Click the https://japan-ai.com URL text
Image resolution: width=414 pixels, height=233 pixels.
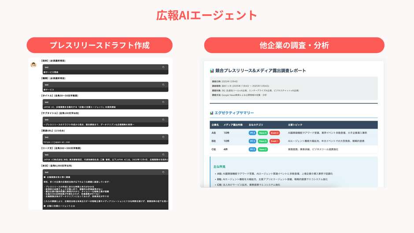pyautogui.click(x=56, y=142)
